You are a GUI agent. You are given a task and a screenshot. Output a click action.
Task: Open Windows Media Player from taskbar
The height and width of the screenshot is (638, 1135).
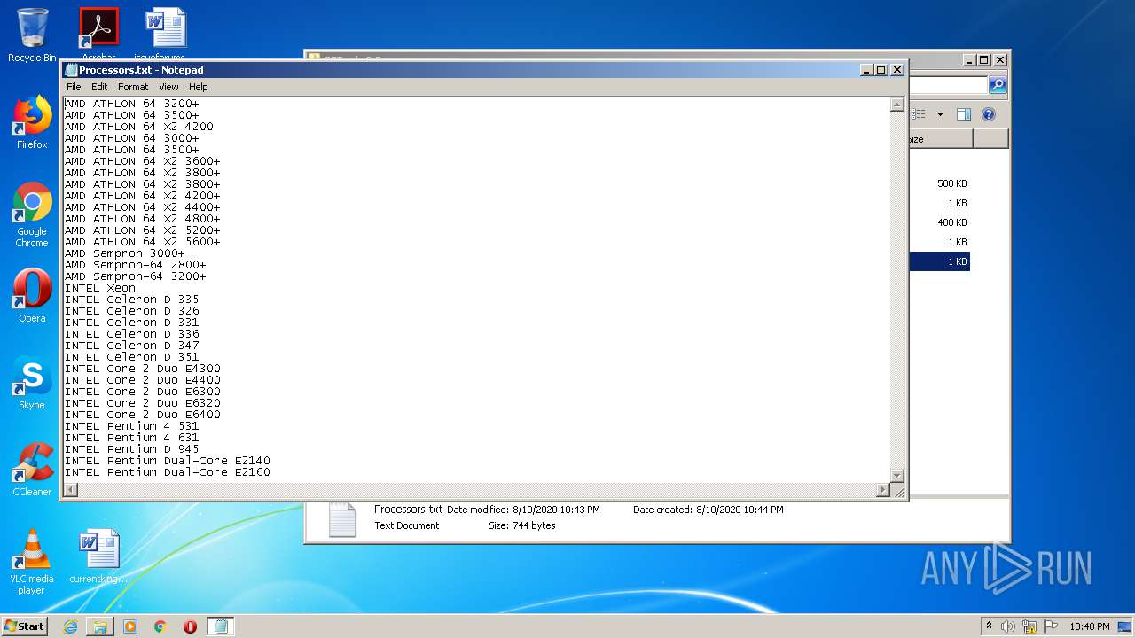[130, 626]
